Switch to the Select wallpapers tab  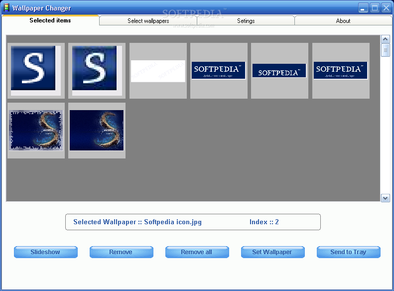[x=148, y=21]
